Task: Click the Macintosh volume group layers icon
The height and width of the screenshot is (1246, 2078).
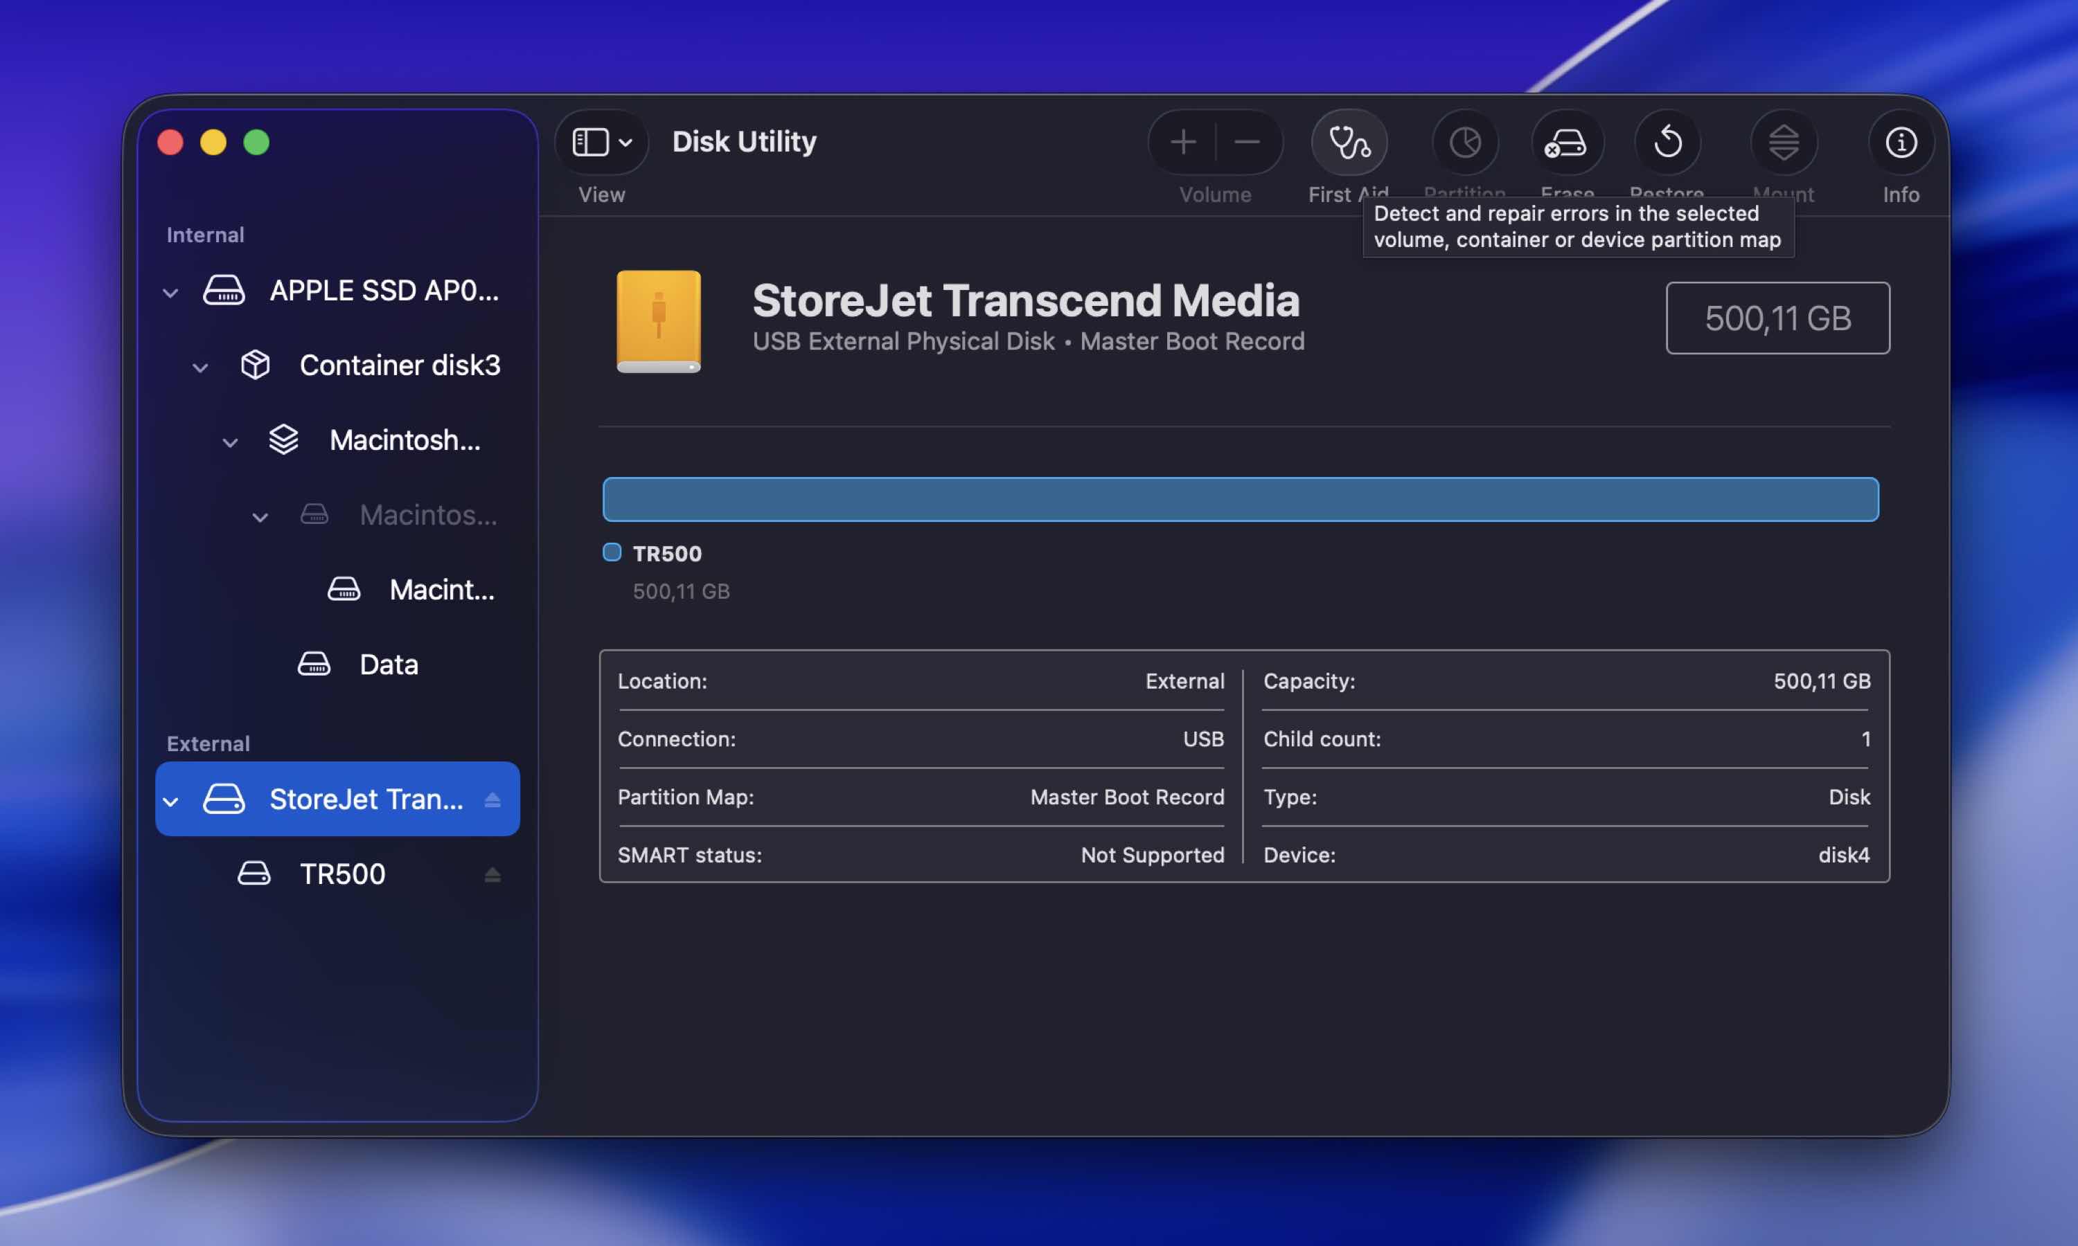Action: click(x=284, y=440)
